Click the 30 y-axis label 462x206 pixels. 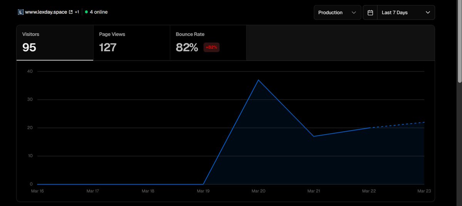30,99
